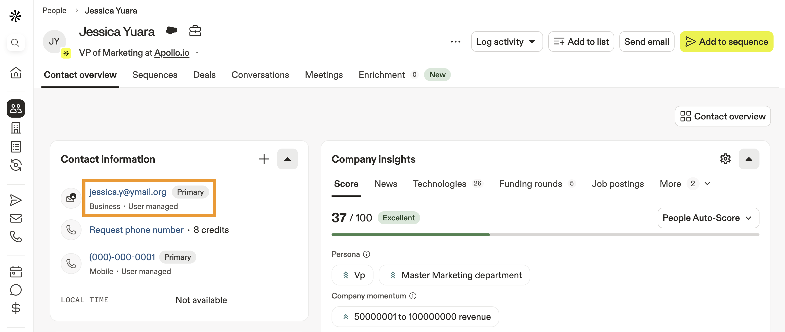
Task: Open People Auto-Score dropdown
Action: click(708, 218)
